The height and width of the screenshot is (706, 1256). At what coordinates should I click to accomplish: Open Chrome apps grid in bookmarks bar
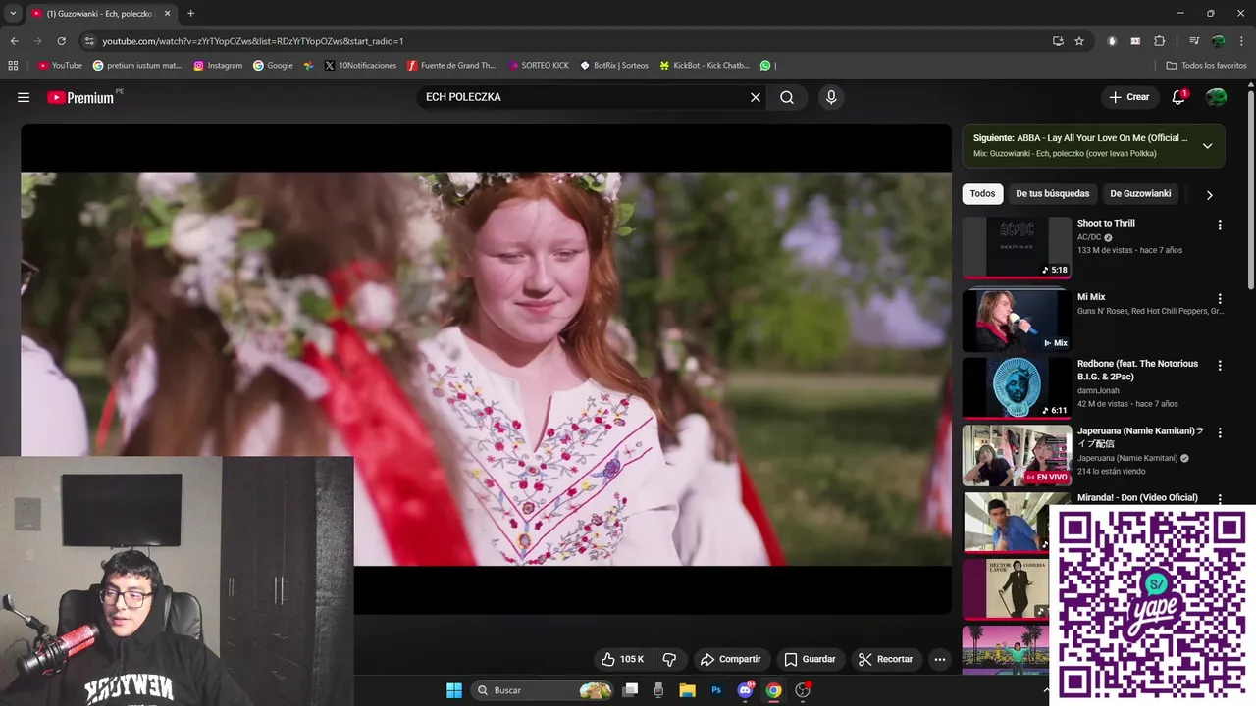[x=13, y=66]
